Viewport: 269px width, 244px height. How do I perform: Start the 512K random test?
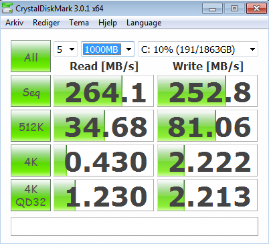tap(31, 126)
